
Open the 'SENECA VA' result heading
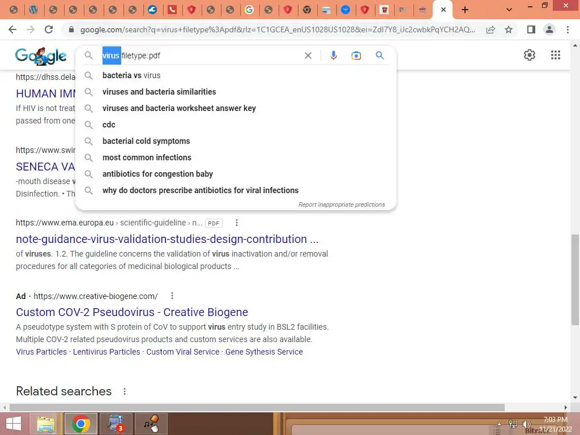[x=45, y=167]
